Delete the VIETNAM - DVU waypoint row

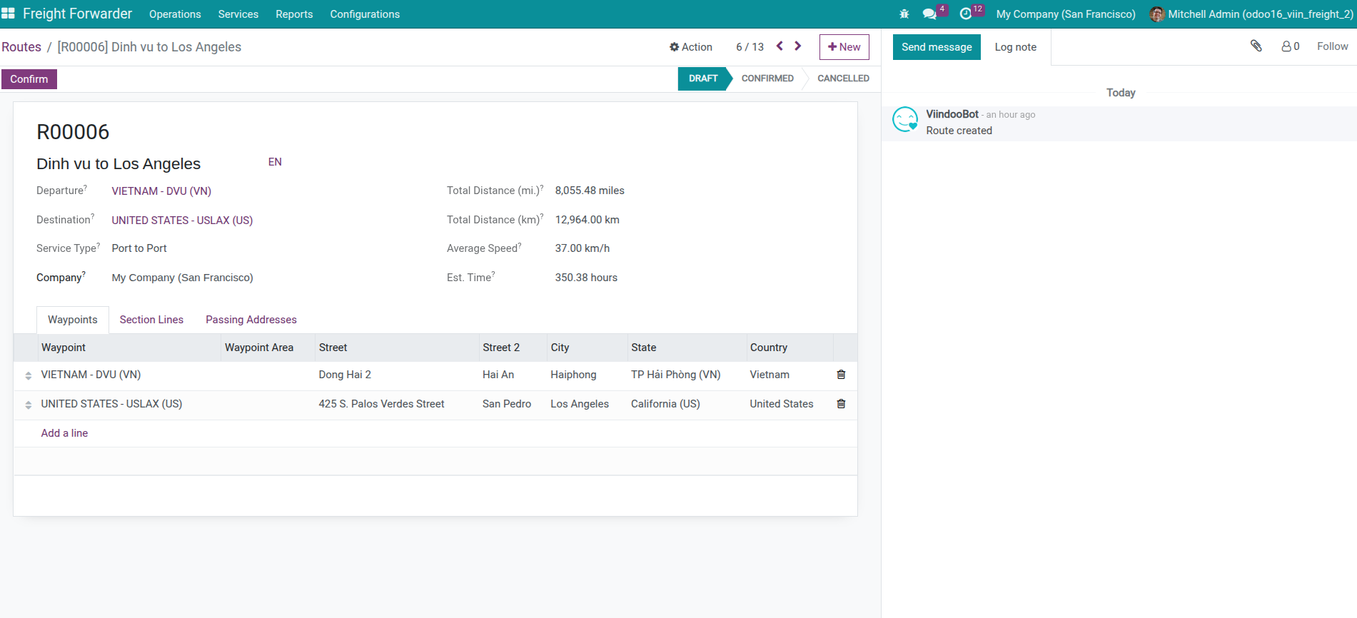click(x=841, y=375)
